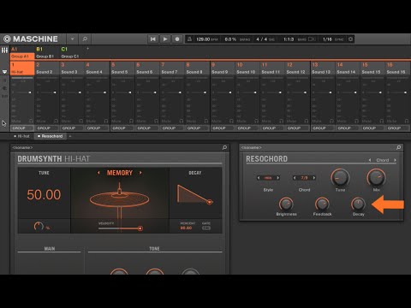Click the Brightness knob
The width and height of the screenshot is (411, 308).
coord(286,204)
